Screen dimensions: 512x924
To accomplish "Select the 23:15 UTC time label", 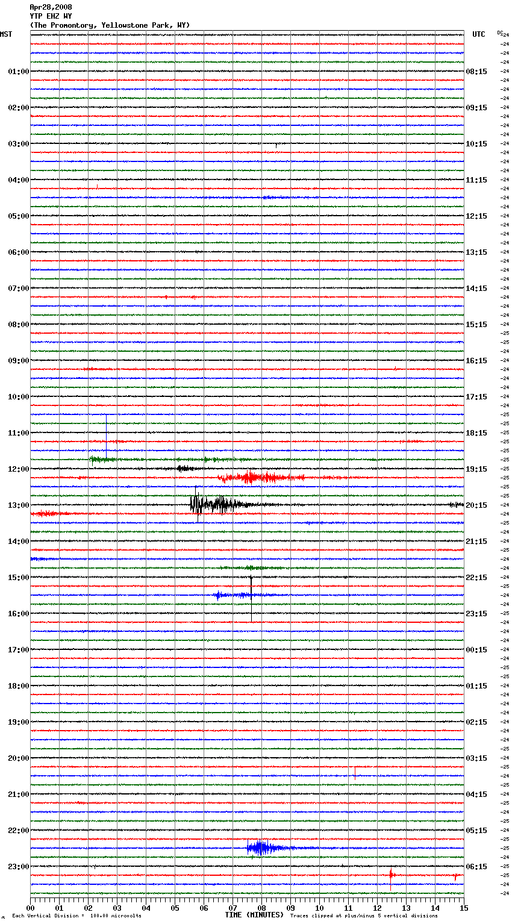I will pos(476,614).
